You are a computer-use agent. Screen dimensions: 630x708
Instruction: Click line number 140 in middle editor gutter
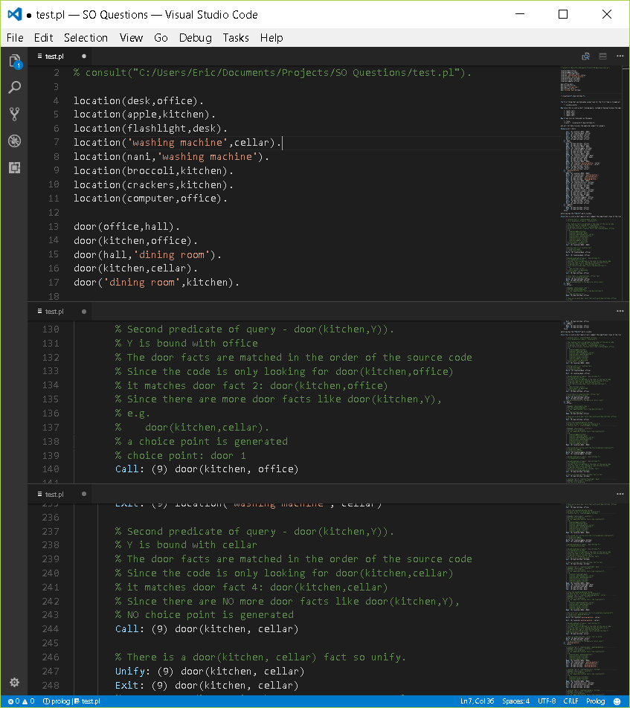coord(51,469)
